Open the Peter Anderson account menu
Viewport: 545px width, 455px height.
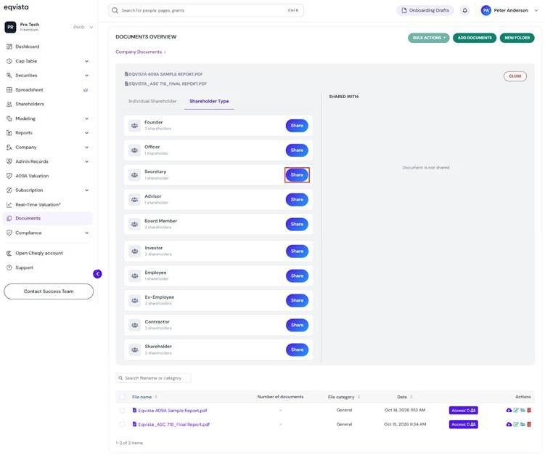509,10
